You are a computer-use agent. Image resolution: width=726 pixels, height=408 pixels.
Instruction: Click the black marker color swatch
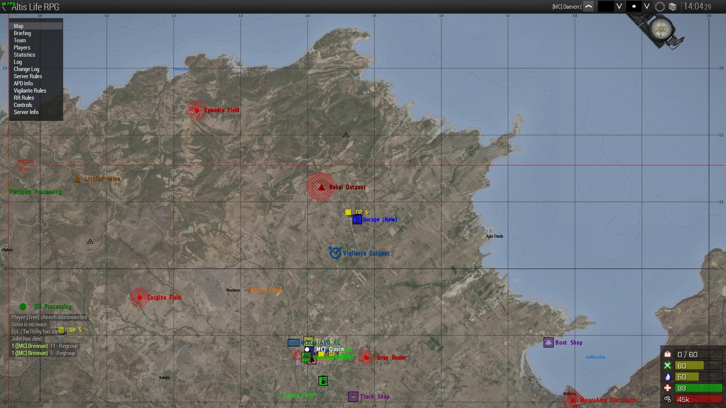(x=605, y=6)
